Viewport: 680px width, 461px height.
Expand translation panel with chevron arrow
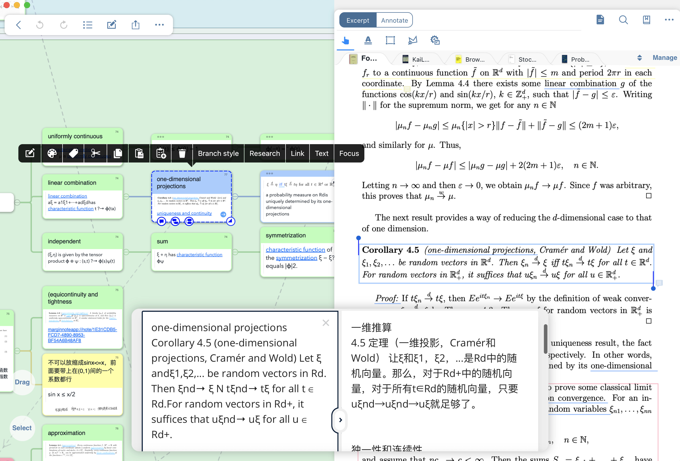tap(340, 420)
